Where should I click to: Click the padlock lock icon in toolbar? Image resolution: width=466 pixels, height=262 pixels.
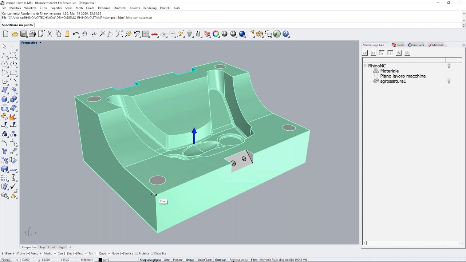(198, 34)
